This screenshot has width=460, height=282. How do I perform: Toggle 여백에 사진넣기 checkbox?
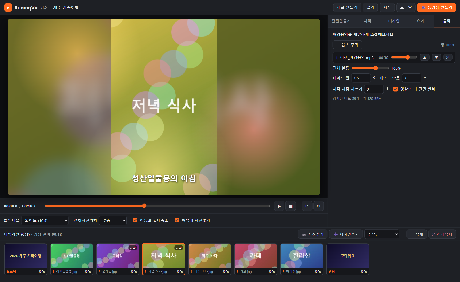tap(177, 220)
